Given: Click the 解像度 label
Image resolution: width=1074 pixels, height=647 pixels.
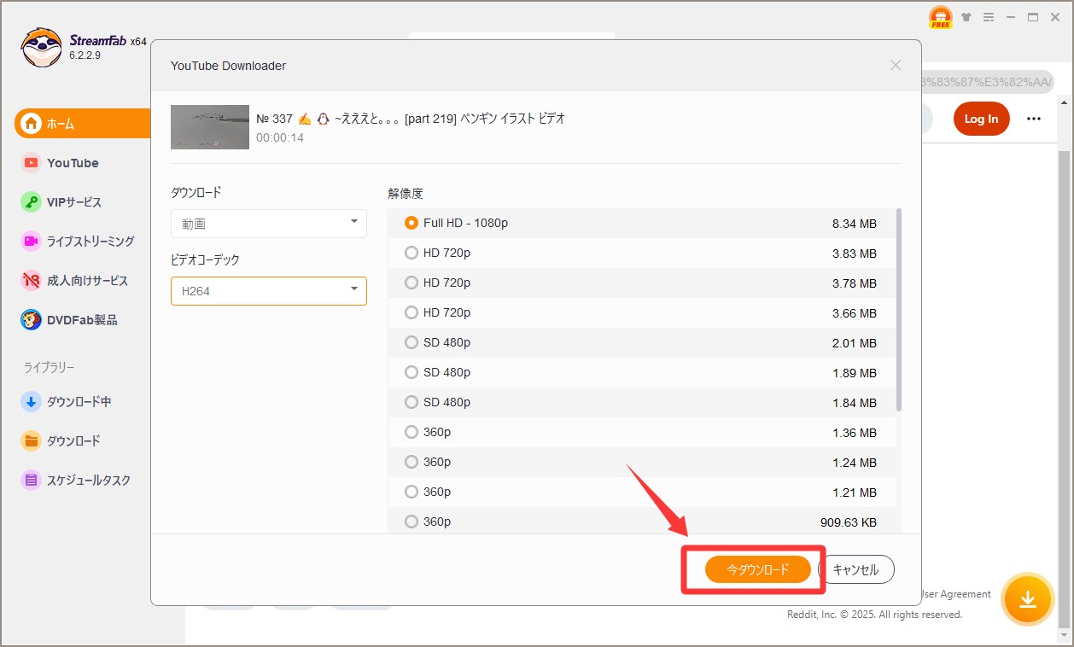Looking at the screenshot, I should tap(406, 194).
